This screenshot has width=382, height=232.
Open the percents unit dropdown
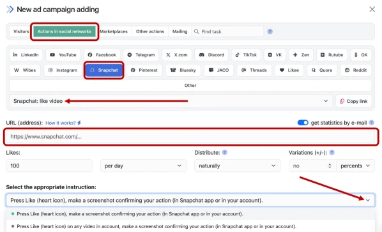[355, 166]
